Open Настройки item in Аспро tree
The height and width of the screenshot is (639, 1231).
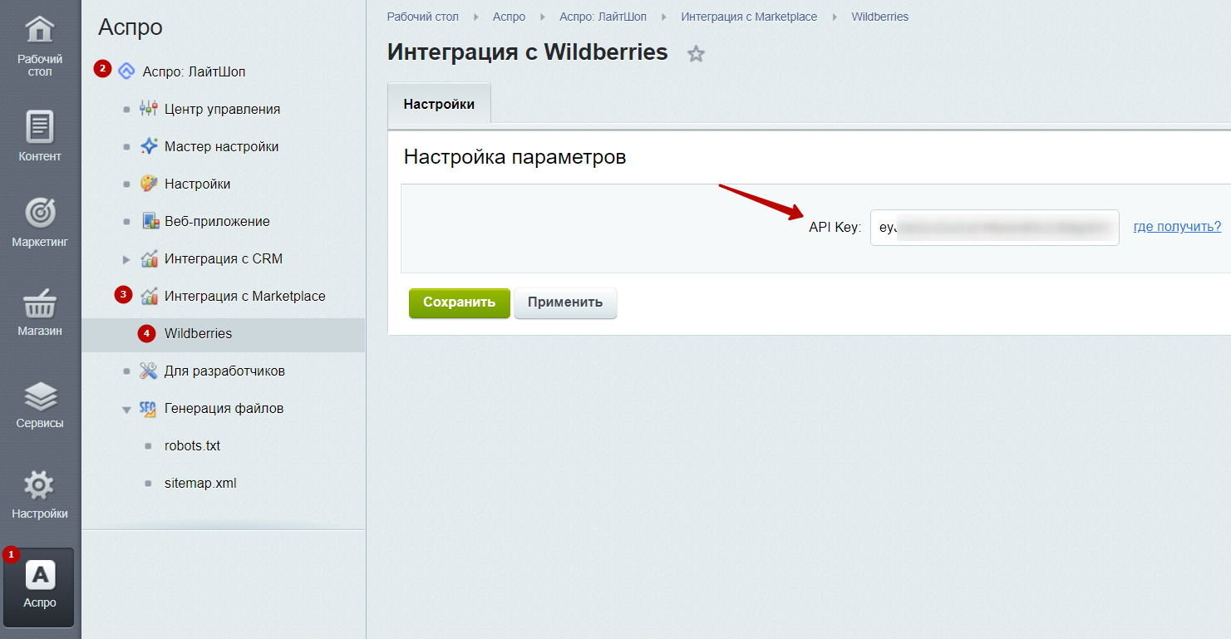[x=197, y=184]
